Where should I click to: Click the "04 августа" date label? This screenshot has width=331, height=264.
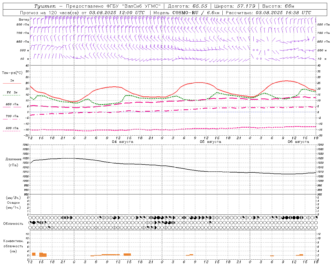123,142
